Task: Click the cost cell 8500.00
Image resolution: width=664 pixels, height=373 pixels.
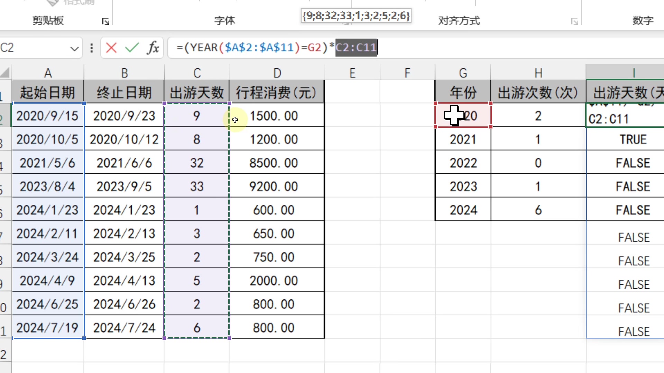Action: (277, 163)
